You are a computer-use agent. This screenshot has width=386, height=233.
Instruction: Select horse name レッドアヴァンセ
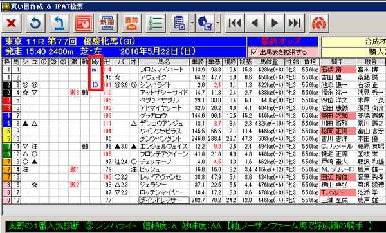[160, 177]
